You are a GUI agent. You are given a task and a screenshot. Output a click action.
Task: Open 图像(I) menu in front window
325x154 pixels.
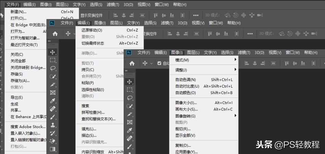click(x=177, y=53)
